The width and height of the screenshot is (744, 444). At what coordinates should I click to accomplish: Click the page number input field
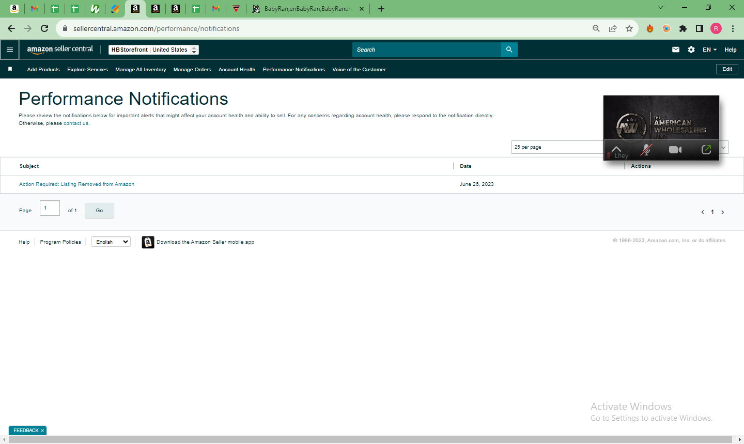coord(50,208)
